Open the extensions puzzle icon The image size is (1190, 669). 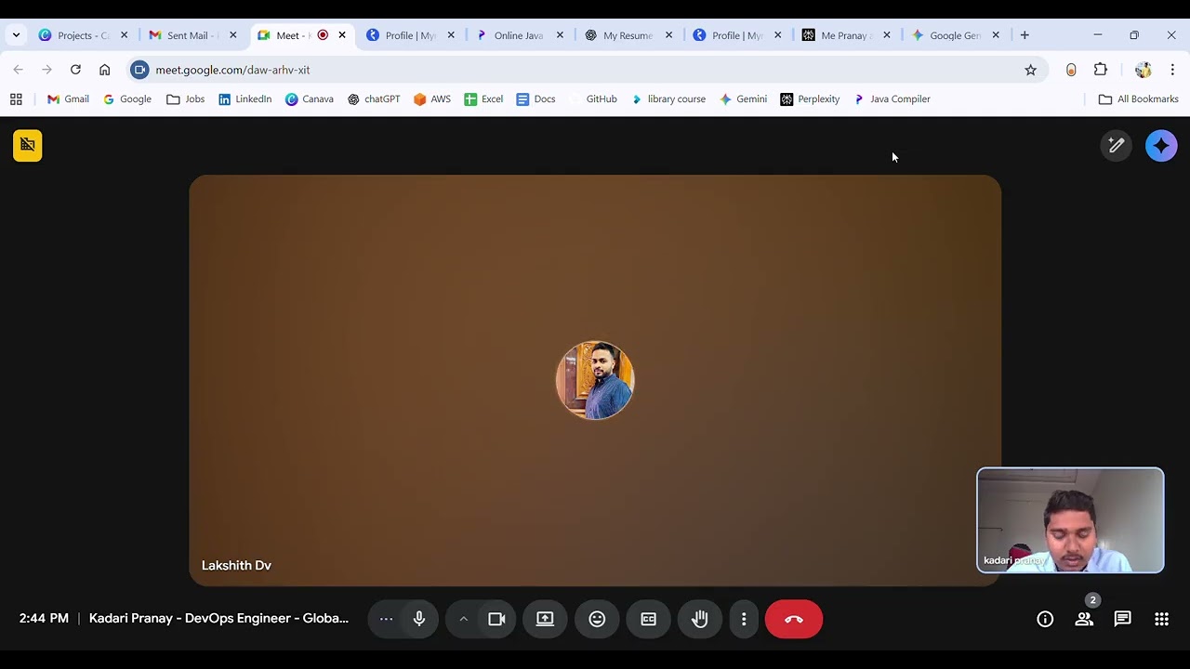[1101, 70]
